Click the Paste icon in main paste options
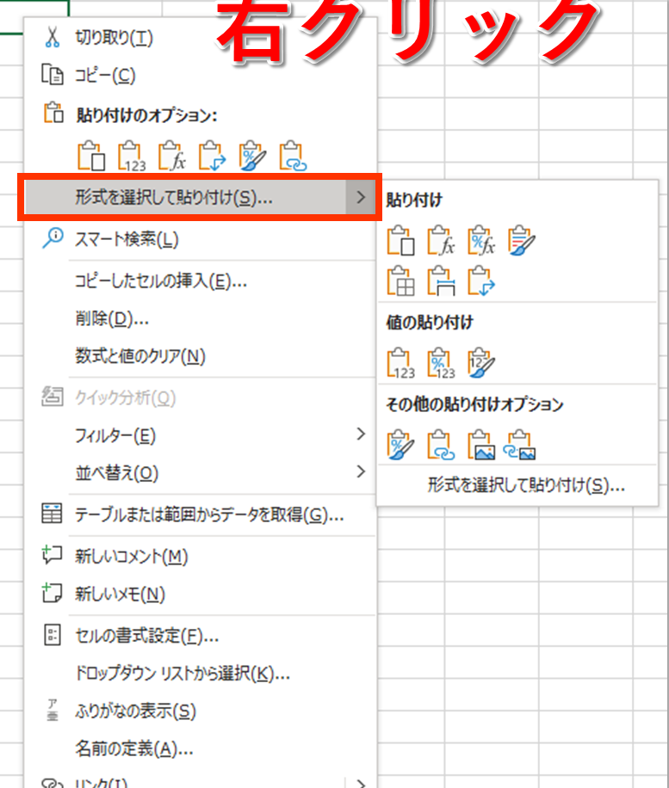The width and height of the screenshot is (669, 788). 91,156
